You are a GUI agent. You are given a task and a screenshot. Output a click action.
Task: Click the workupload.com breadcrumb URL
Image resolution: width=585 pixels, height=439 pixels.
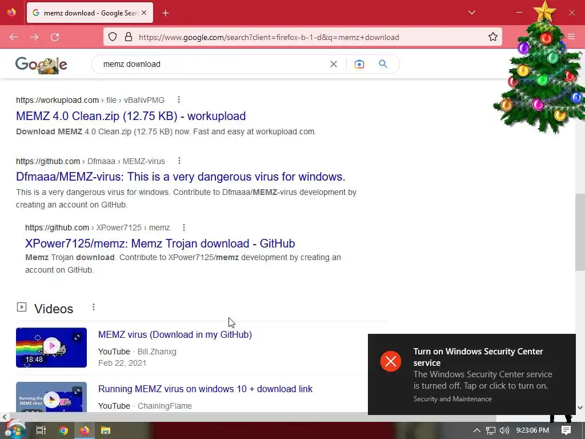click(x=90, y=100)
